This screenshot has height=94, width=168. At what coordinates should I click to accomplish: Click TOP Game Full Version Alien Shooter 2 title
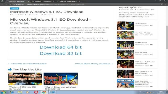(145, 63)
